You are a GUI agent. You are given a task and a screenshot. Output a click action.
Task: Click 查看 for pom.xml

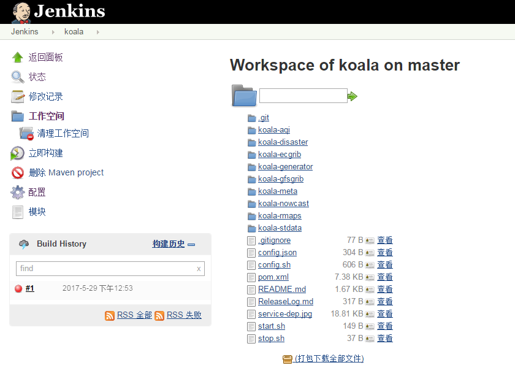point(385,277)
